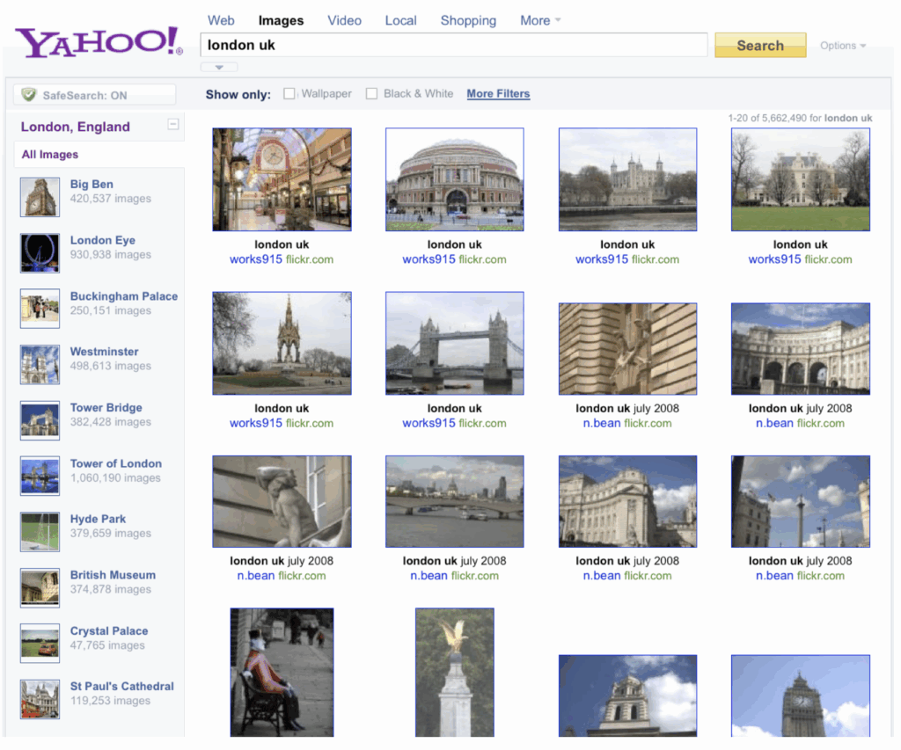Expand the Options dropdown
Viewport: 901px width, 750px height.
[x=843, y=46]
